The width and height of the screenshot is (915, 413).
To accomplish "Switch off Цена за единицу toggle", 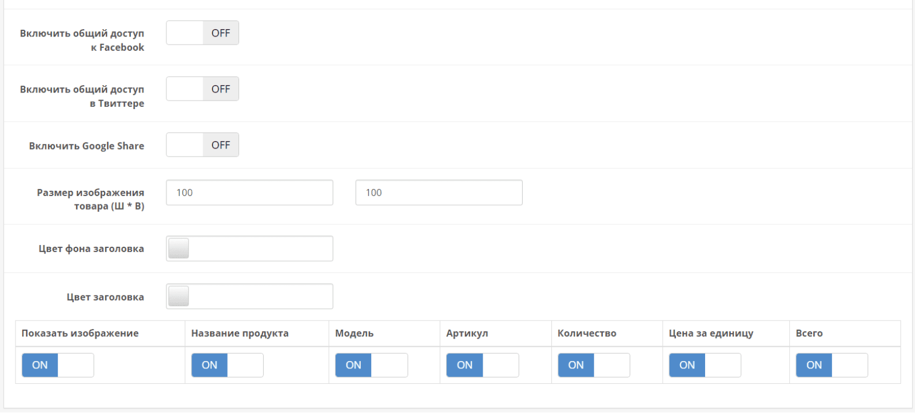I will click(x=705, y=365).
